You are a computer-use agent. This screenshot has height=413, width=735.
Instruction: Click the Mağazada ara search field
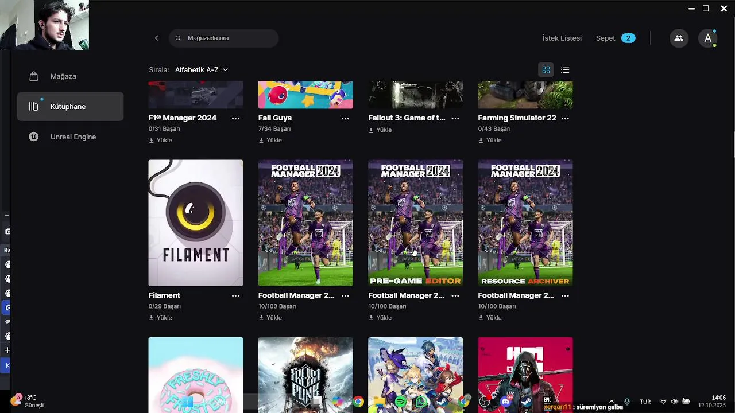(x=224, y=38)
